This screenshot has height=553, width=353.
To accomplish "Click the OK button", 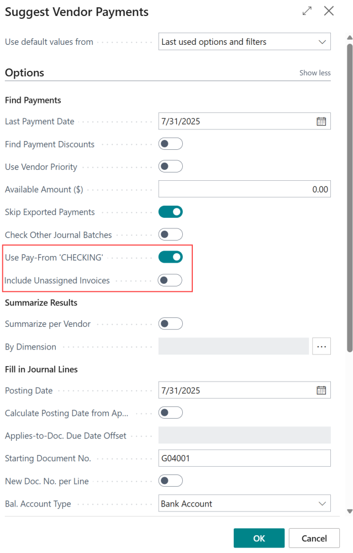I will (x=259, y=538).
